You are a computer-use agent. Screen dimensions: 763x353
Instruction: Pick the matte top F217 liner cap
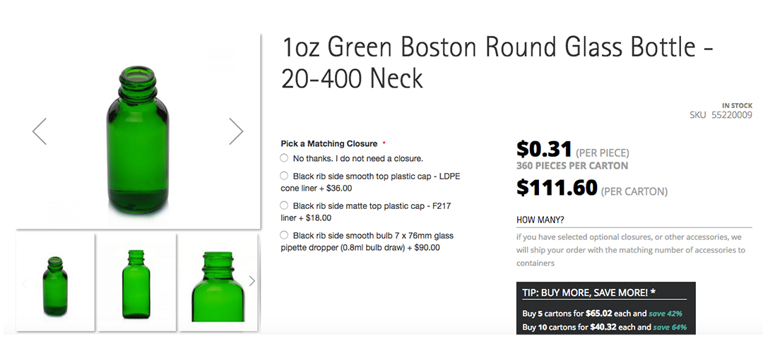point(284,205)
